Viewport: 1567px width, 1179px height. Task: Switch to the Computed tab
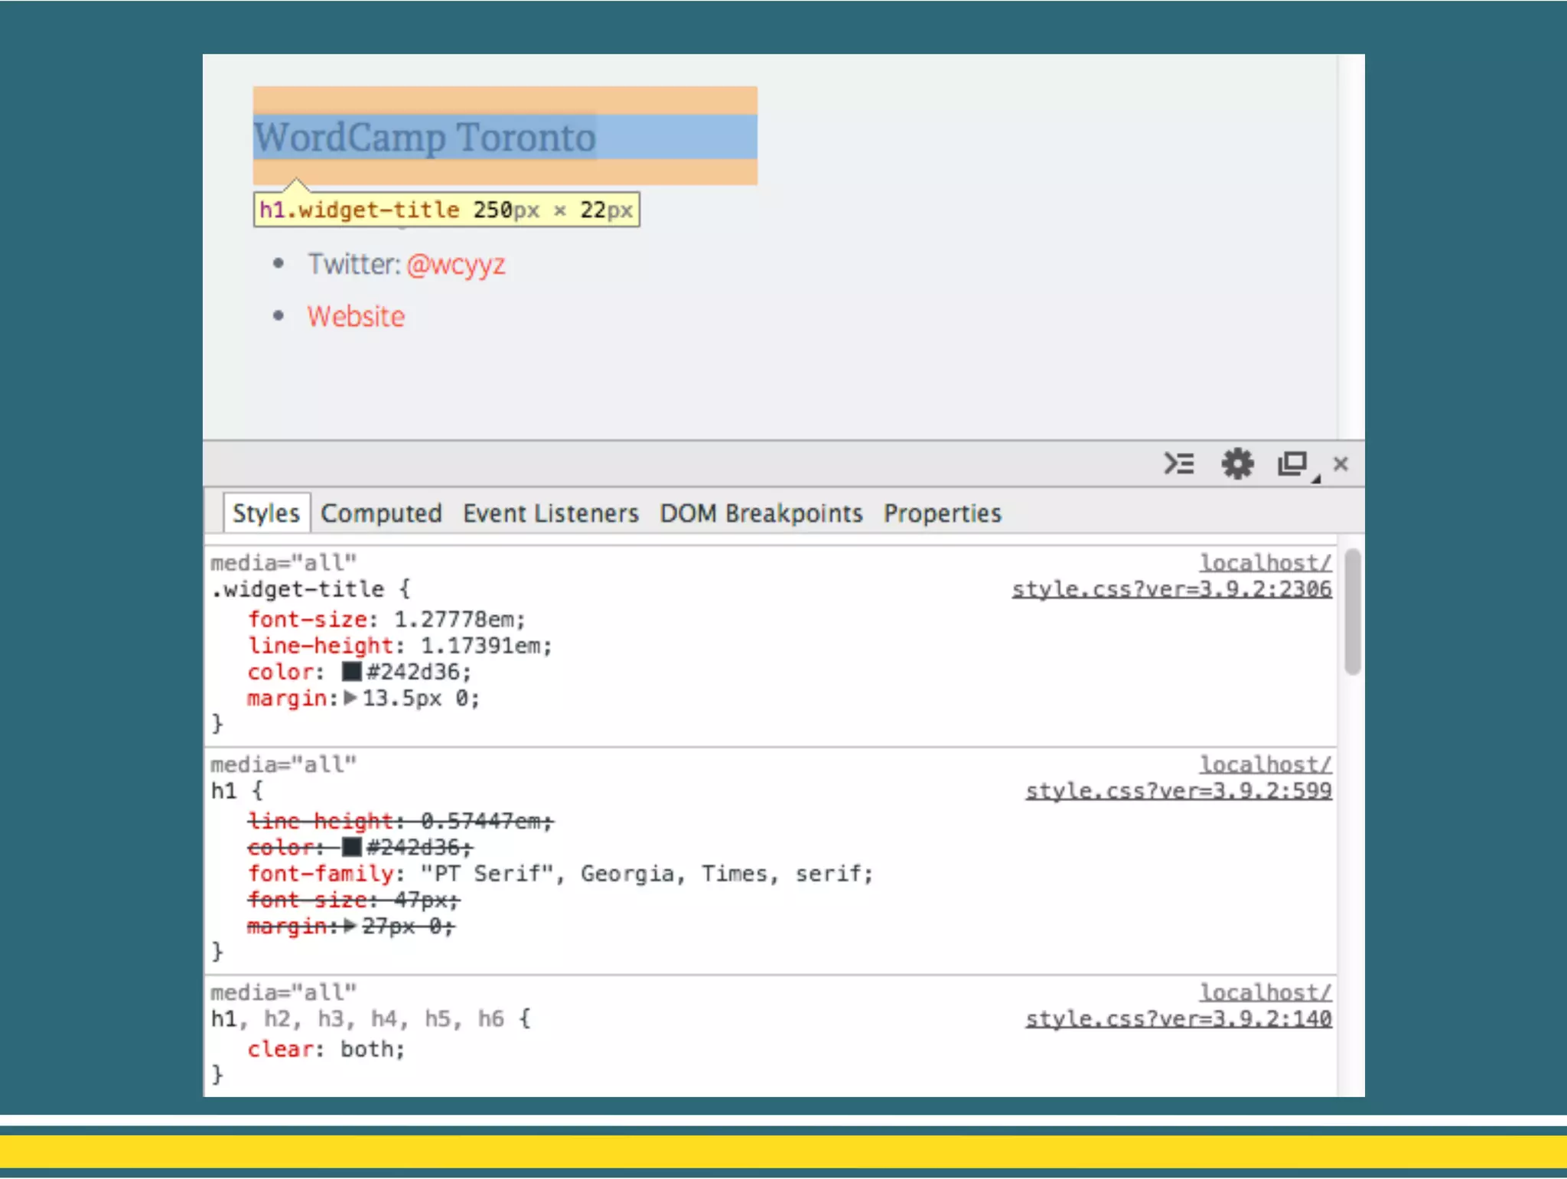click(381, 513)
